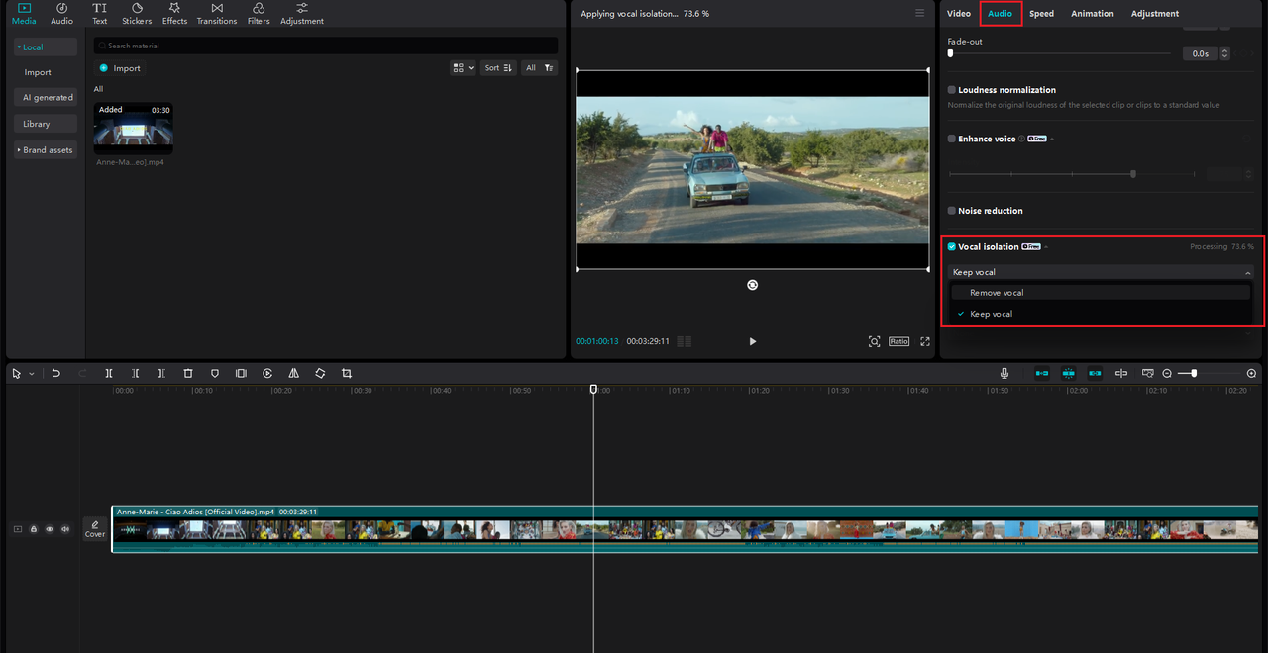Viewport: 1268px width, 653px height.
Task: Switch to the Animation tab
Action: point(1093,14)
